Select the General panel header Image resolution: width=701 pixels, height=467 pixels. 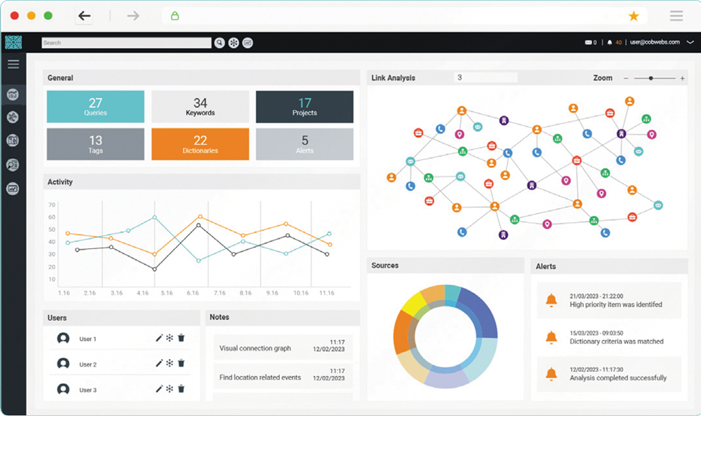(x=62, y=77)
